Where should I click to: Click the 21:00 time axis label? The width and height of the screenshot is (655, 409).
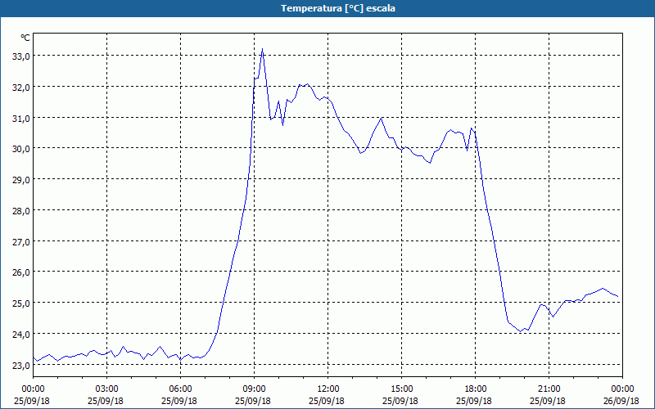[549, 389]
